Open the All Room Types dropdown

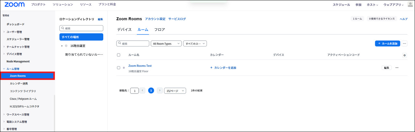pyautogui.click(x=166, y=44)
